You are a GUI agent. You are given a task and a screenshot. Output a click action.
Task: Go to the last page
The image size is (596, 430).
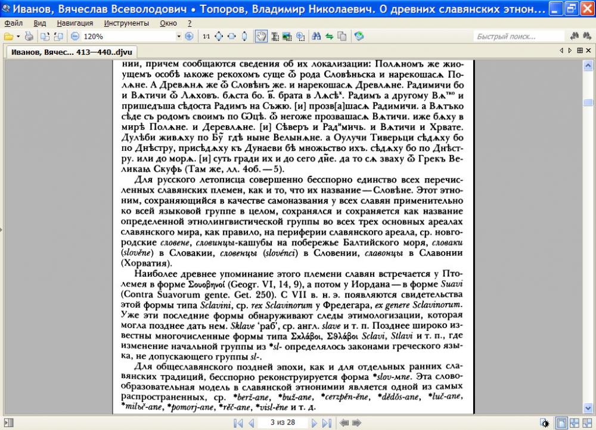[327, 423]
